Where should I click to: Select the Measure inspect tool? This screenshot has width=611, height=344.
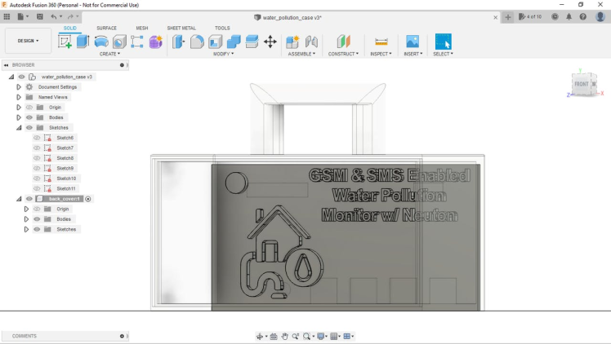(381, 42)
